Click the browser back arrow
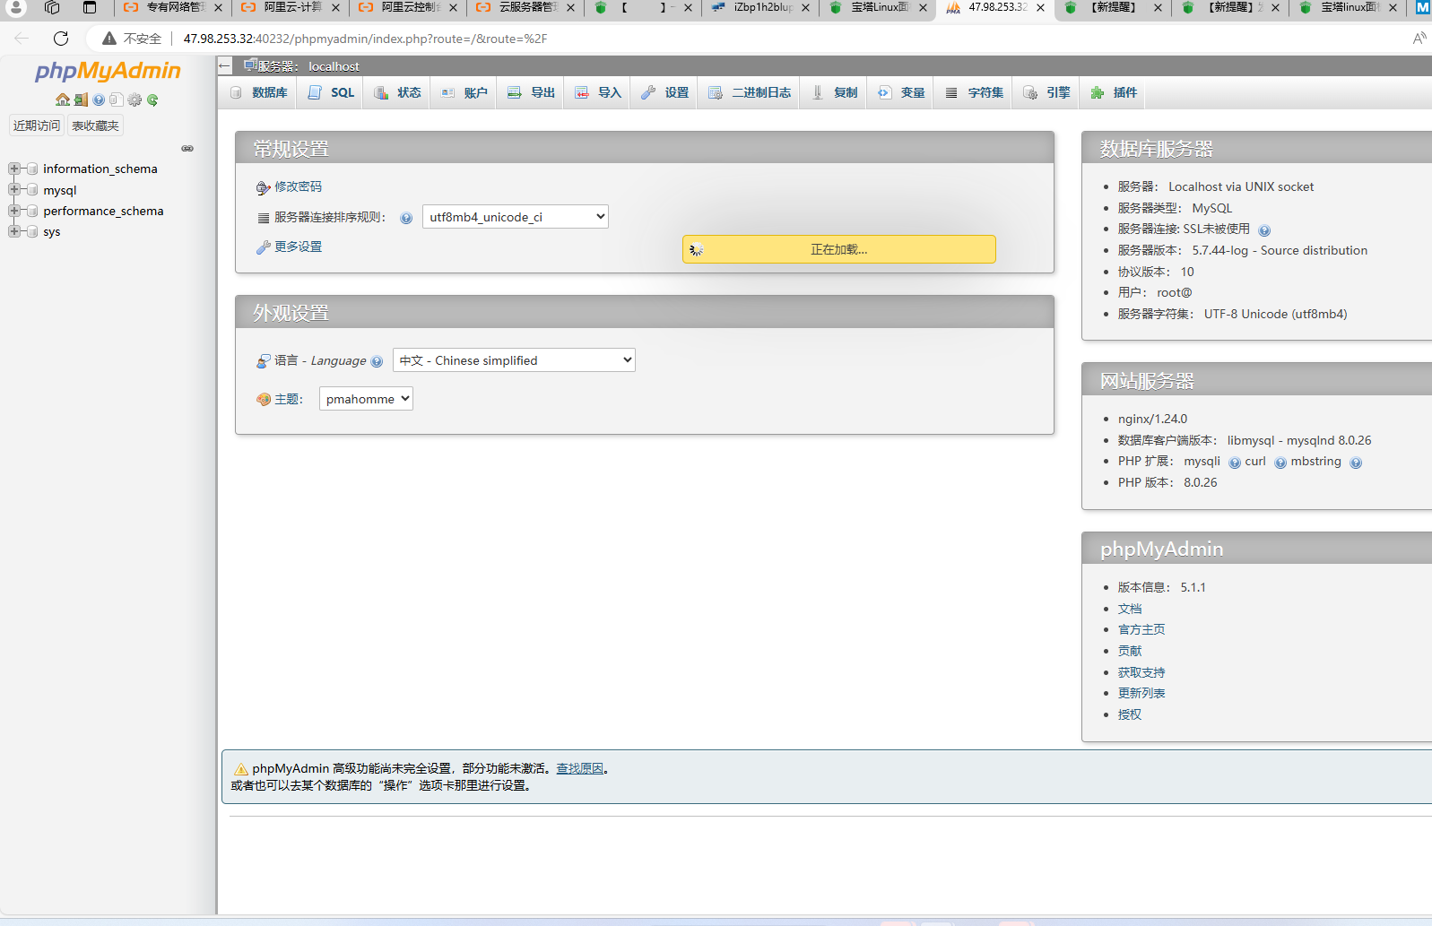The width and height of the screenshot is (1432, 926). coord(22,38)
